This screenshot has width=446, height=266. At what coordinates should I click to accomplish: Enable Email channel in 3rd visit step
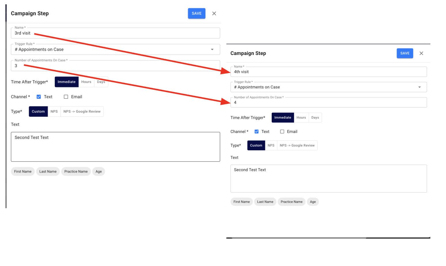pos(66,97)
